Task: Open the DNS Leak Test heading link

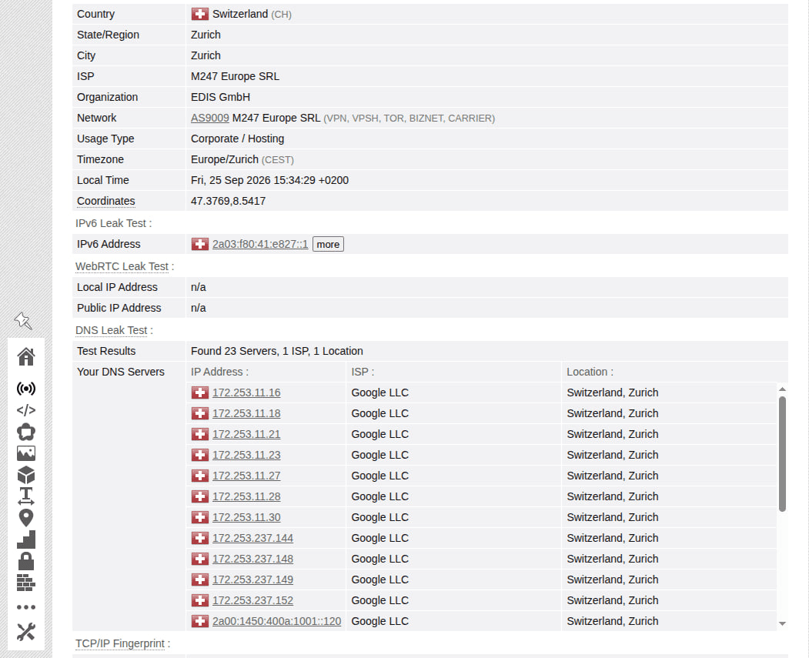Action: (x=112, y=330)
